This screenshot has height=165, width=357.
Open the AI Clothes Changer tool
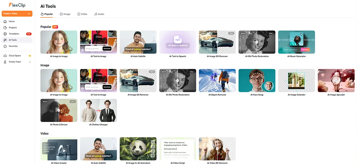tap(98, 111)
